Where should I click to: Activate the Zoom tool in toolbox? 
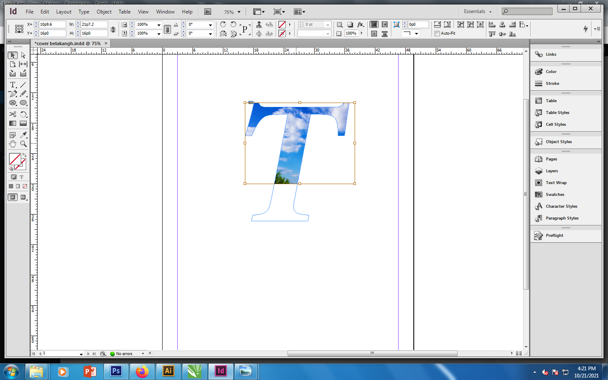point(23,144)
